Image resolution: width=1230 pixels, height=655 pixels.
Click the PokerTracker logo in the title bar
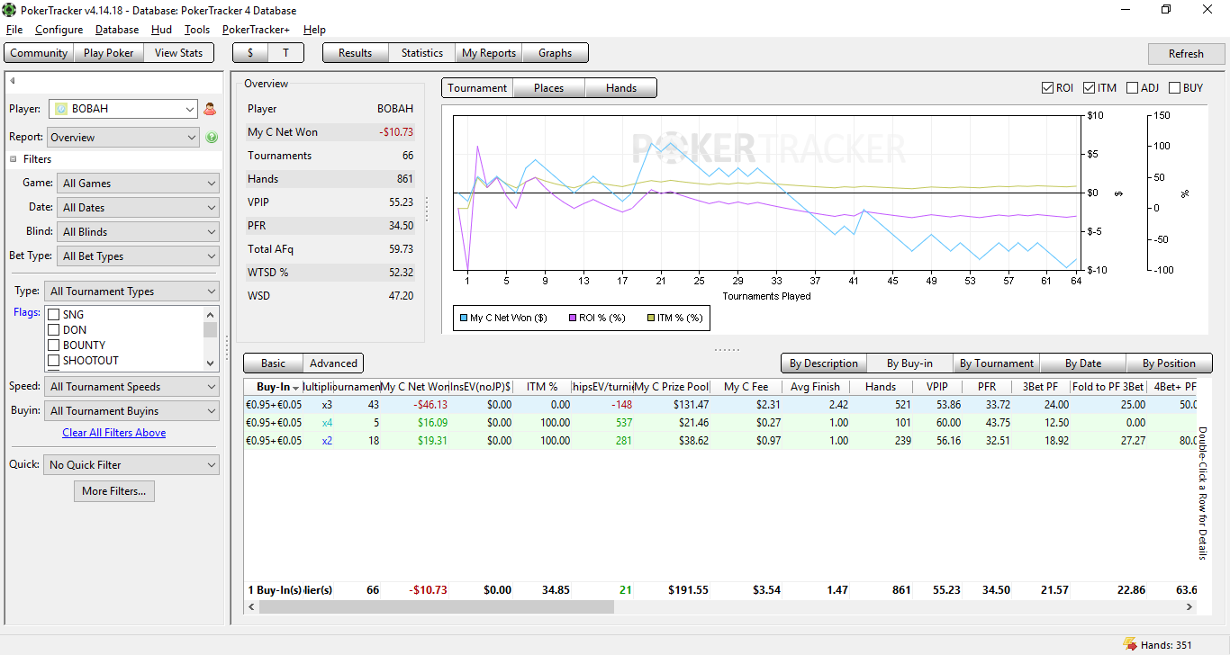tap(8, 10)
